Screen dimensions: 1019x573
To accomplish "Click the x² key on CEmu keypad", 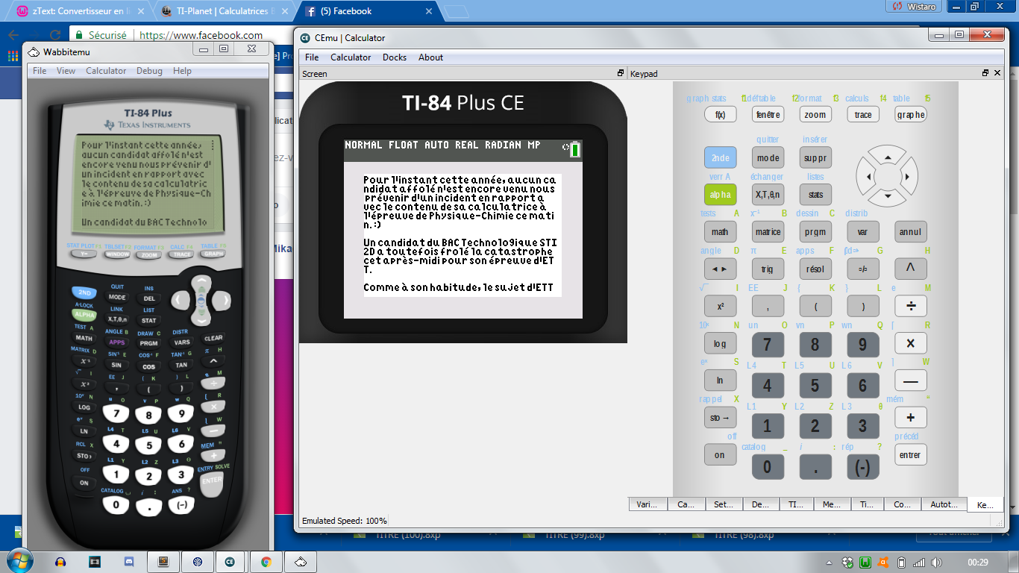I will [721, 306].
